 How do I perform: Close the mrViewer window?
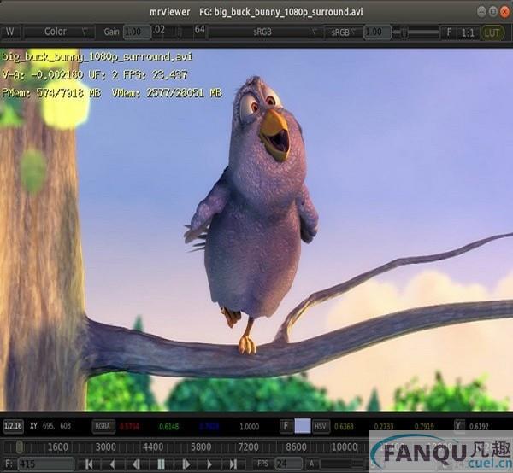point(504,12)
